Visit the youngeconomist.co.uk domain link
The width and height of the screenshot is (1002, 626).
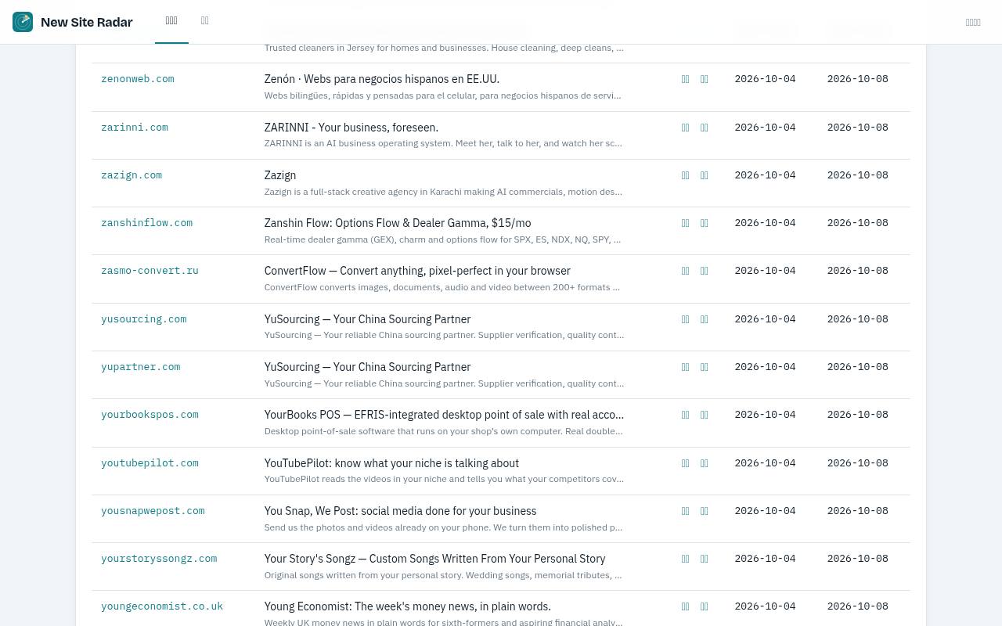(x=162, y=606)
